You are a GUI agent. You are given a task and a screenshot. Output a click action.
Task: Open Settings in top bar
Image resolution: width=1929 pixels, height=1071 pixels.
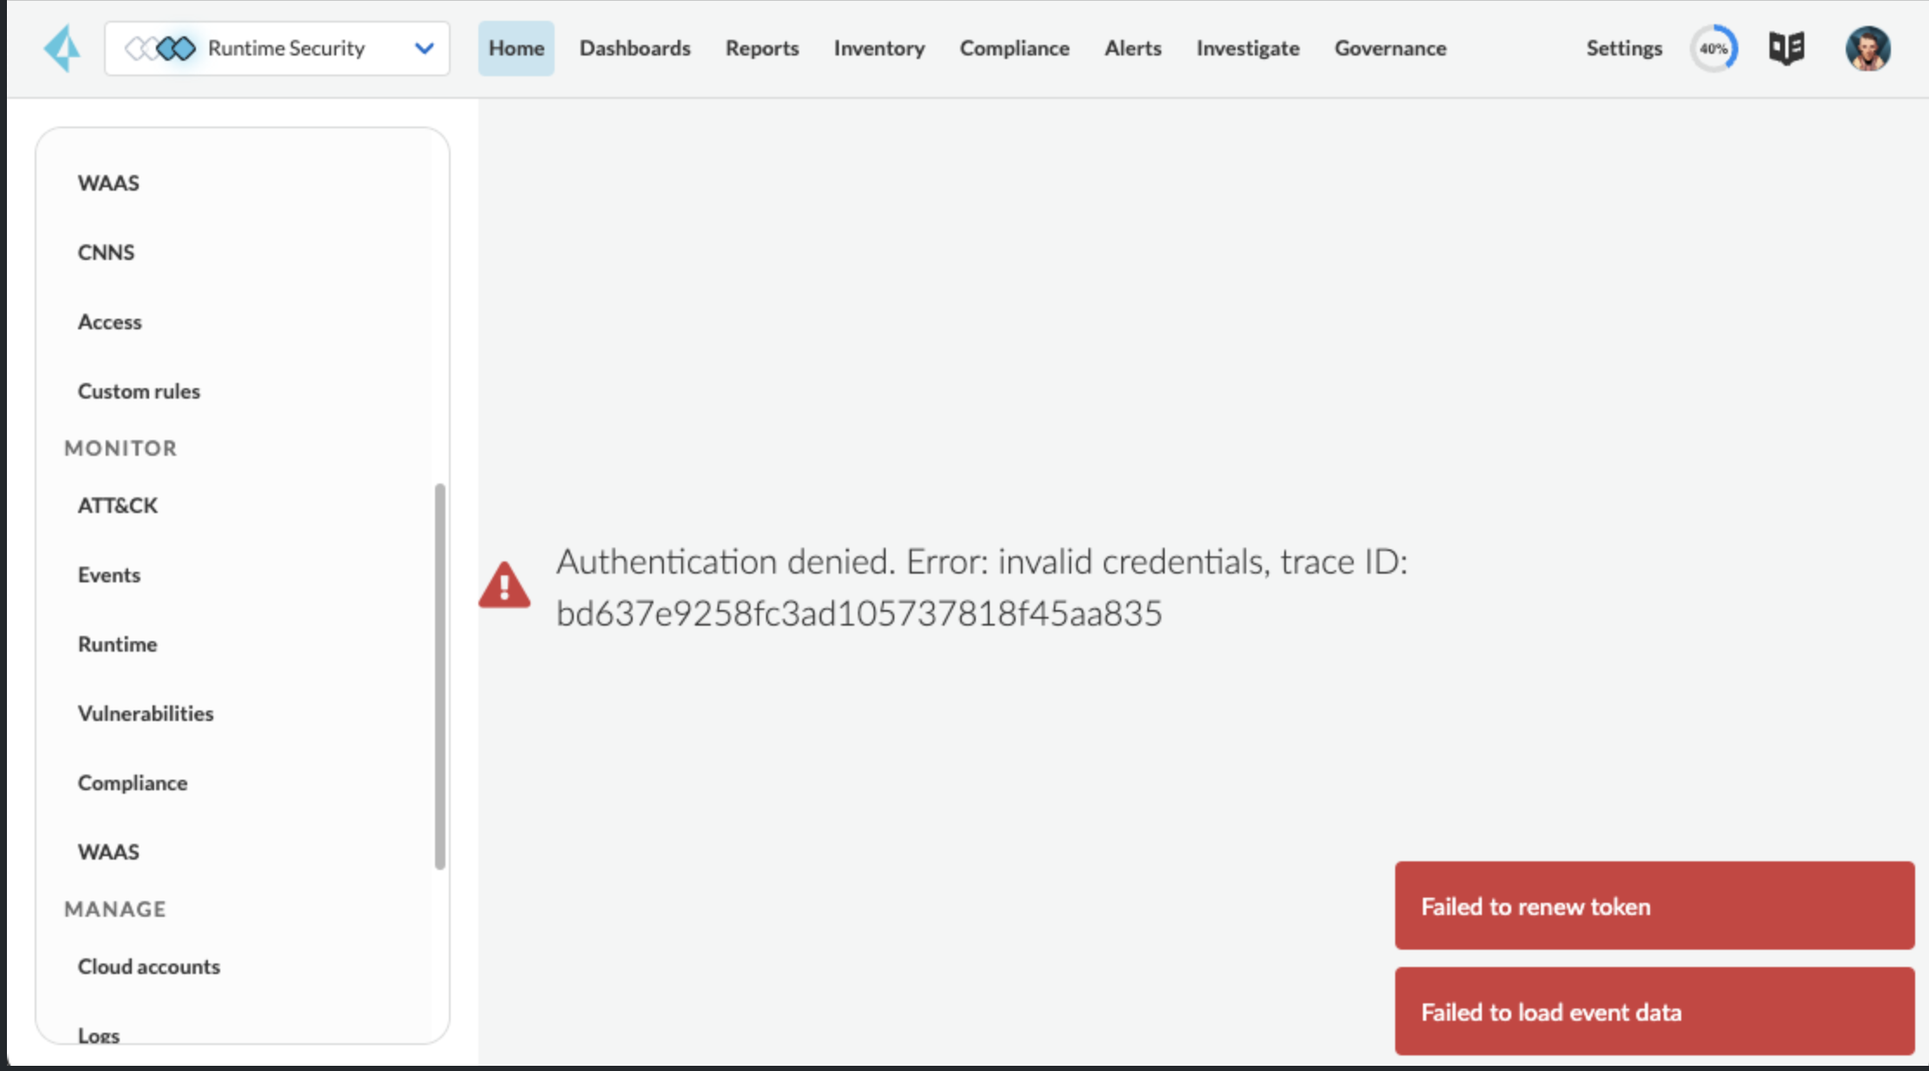pos(1623,49)
